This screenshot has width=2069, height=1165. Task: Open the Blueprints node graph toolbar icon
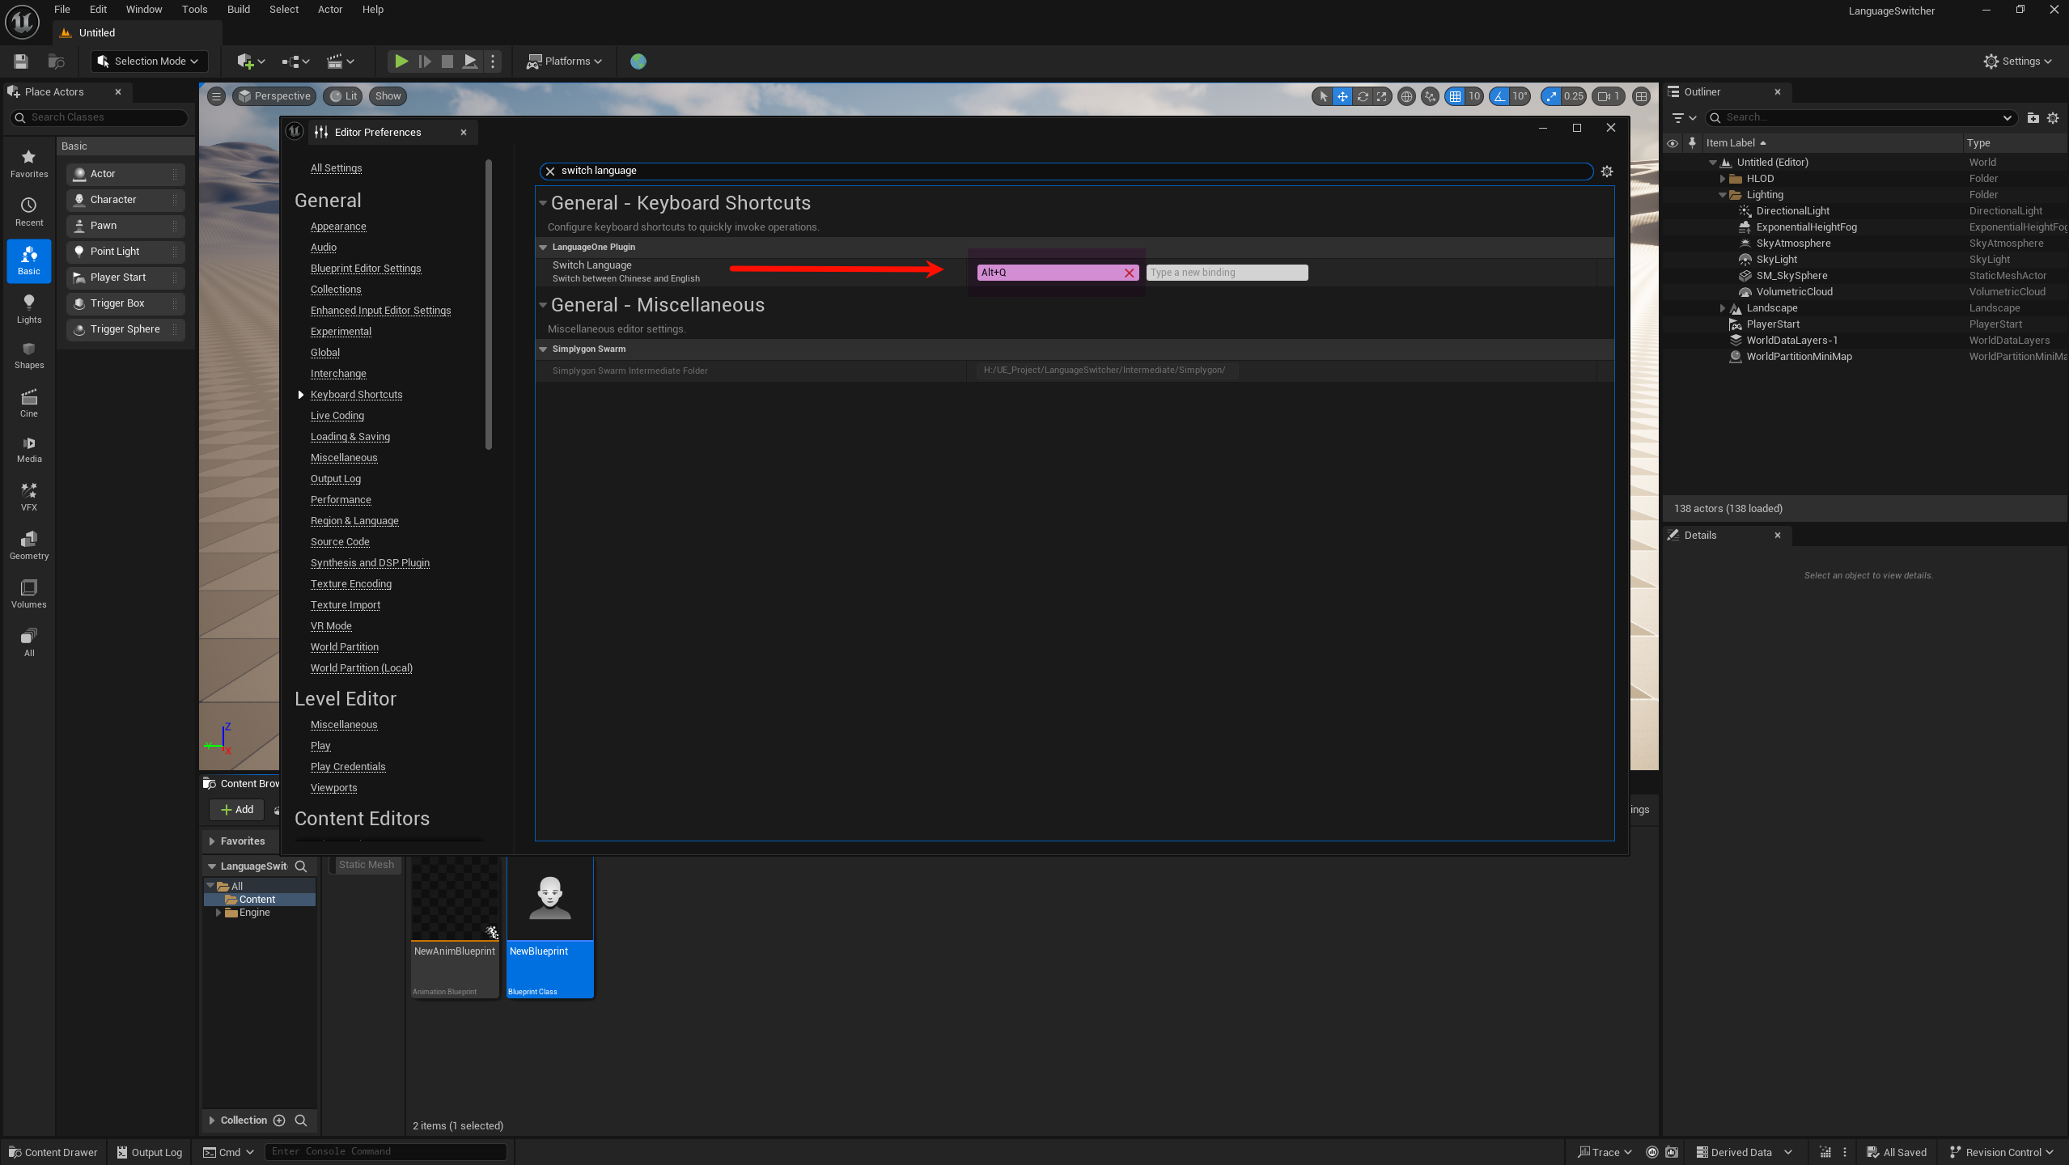(295, 61)
